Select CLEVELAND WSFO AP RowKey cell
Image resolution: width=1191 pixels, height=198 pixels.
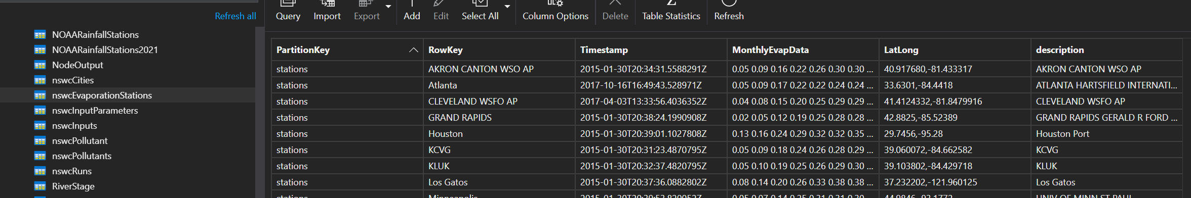[499, 102]
